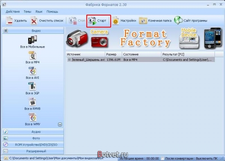225x161 pixels.
Task: Expand ROM Устройство\DVD\CD\ISO section
Action: click(x=33, y=144)
